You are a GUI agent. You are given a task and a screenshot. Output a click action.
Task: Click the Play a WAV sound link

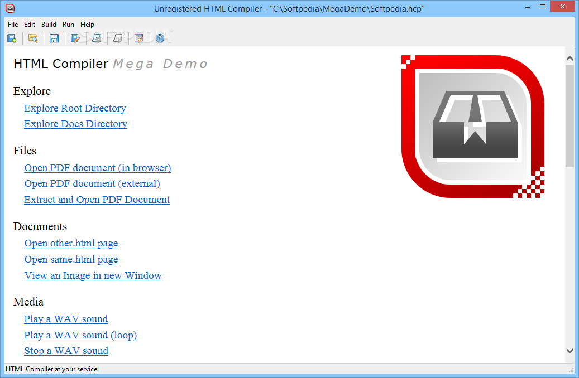click(x=66, y=319)
